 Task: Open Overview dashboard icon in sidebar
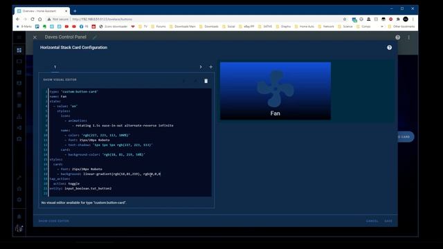click(19, 50)
